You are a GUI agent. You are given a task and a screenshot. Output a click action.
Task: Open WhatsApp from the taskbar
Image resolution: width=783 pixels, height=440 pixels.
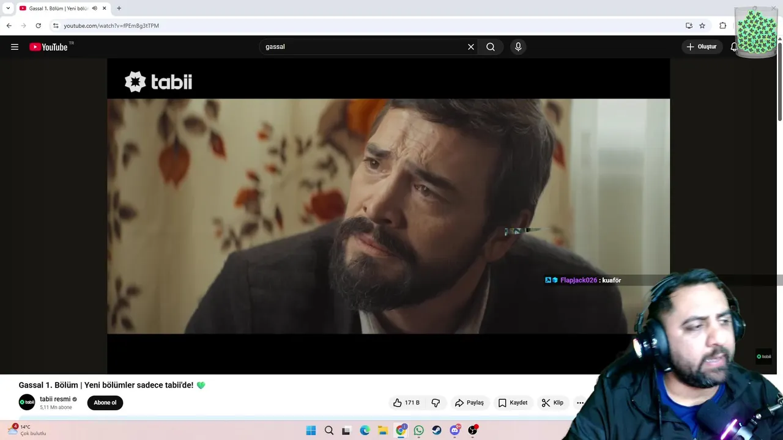pos(418,430)
